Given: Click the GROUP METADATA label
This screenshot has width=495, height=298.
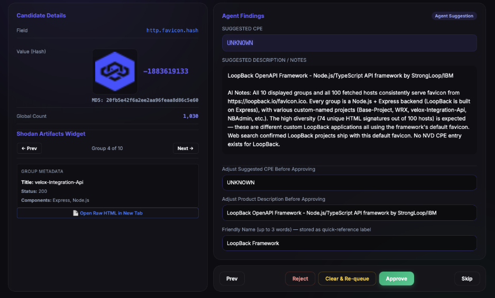Looking at the screenshot, I should coord(42,171).
